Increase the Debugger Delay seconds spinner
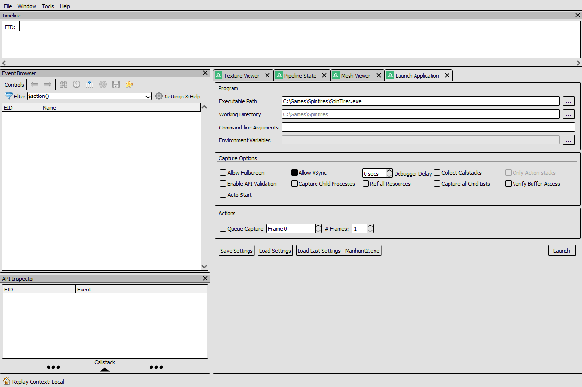Screen dimensions: 582x387 pyautogui.click(x=389, y=171)
